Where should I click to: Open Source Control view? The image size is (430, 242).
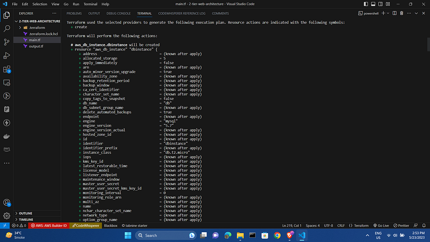point(6,42)
